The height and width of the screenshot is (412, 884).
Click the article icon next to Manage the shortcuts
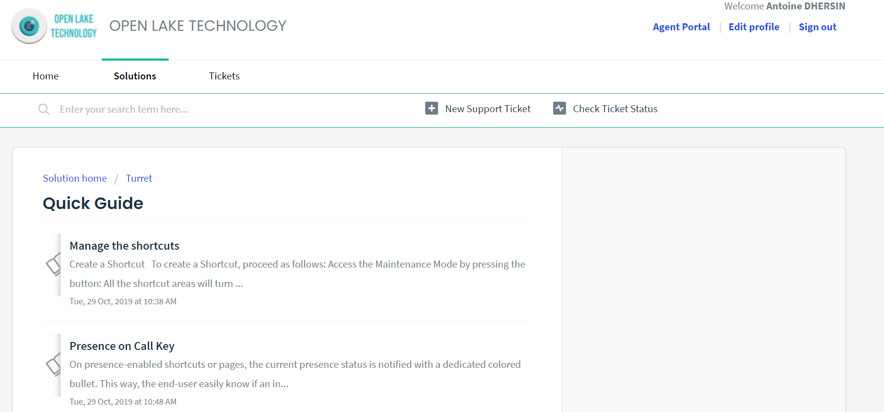pyautogui.click(x=52, y=265)
